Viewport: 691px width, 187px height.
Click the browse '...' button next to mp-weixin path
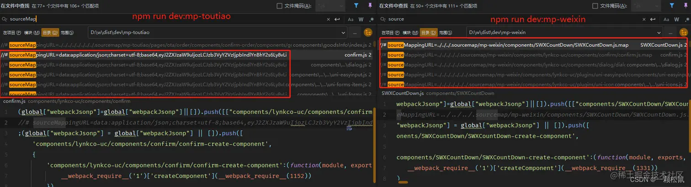[671, 33]
